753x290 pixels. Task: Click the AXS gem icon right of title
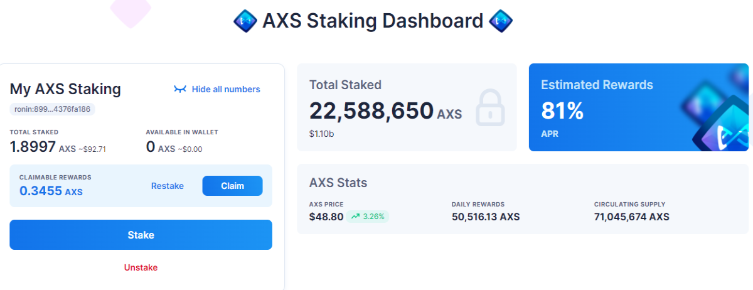tap(501, 21)
